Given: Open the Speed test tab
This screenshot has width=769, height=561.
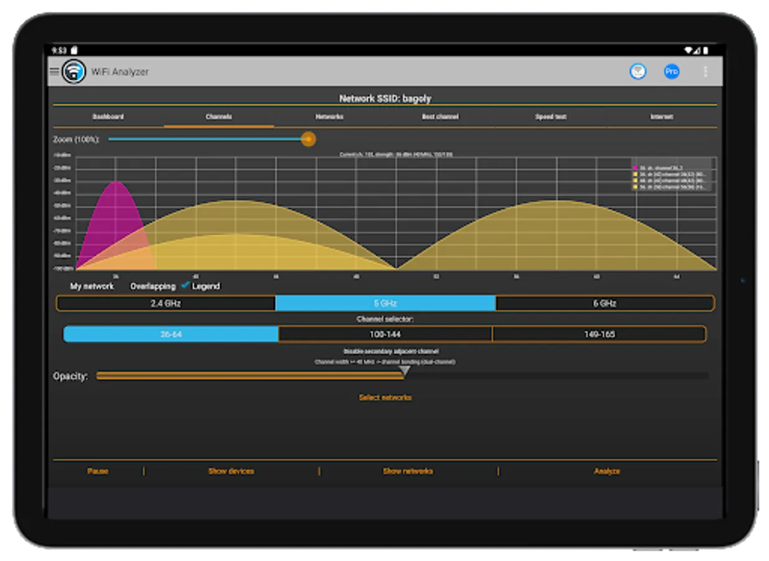Looking at the screenshot, I should [551, 117].
